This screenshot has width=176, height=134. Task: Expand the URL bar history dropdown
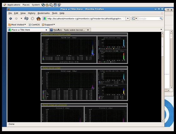click(128, 18)
